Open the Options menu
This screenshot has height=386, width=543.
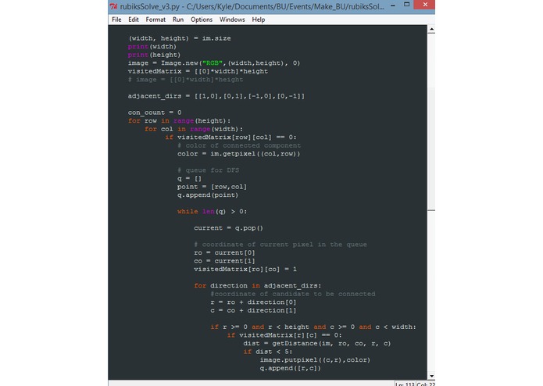202,20
